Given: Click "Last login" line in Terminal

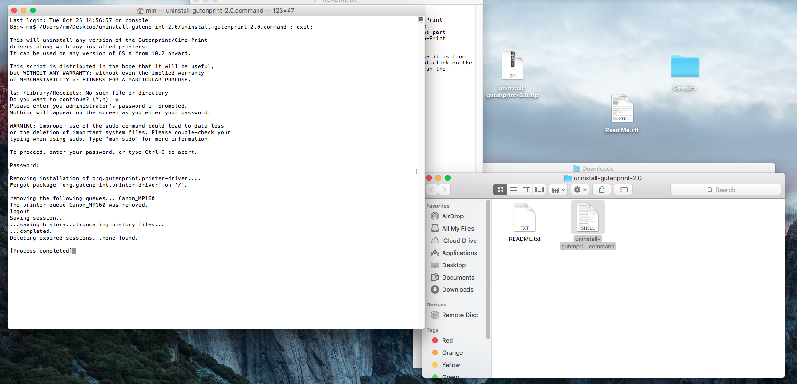Looking at the screenshot, I should [79, 20].
